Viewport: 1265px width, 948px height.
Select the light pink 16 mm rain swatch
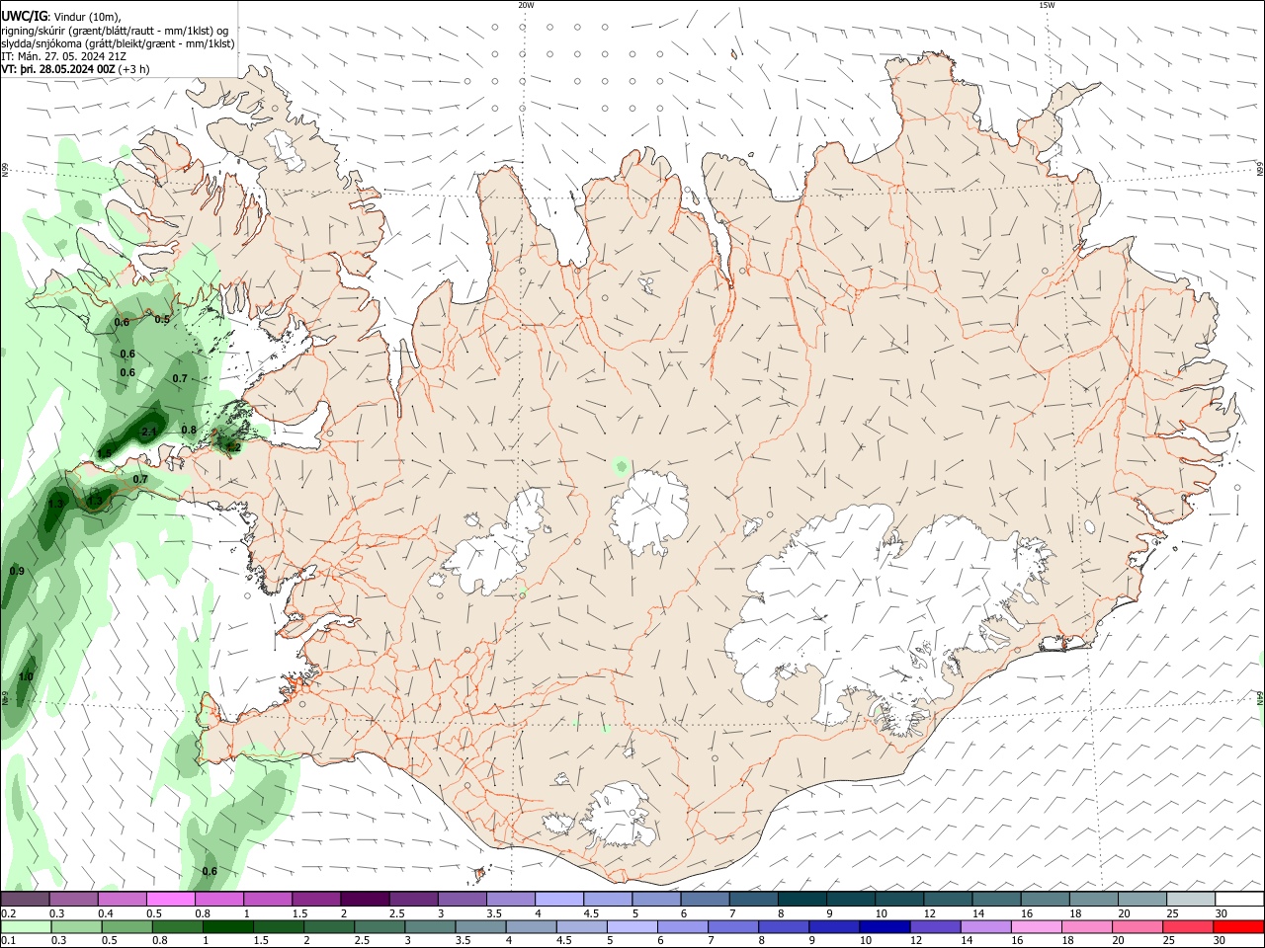1036,926
